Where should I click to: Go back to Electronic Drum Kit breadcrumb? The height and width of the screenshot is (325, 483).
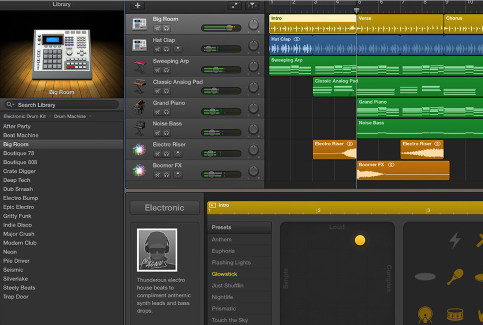click(x=25, y=116)
